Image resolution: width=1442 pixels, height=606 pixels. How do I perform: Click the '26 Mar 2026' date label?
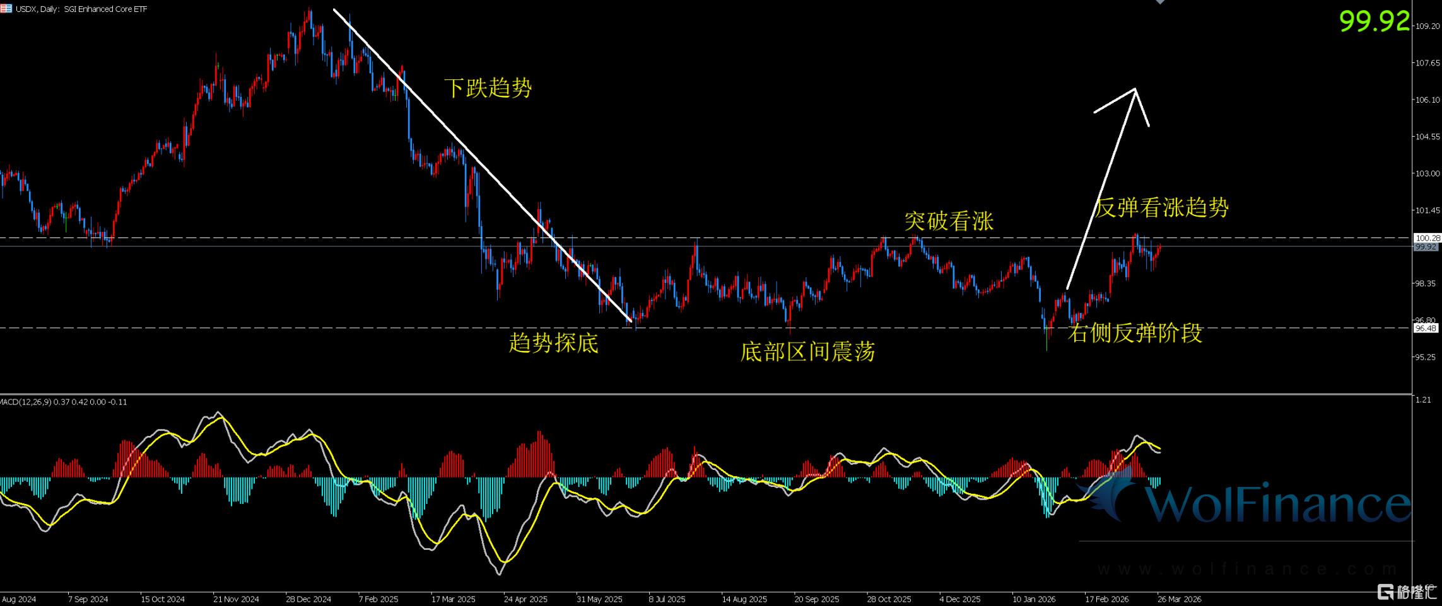pyautogui.click(x=1180, y=599)
